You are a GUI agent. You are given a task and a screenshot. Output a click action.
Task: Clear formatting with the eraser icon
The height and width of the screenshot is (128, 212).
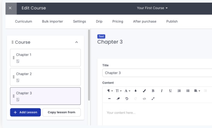(118, 99)
